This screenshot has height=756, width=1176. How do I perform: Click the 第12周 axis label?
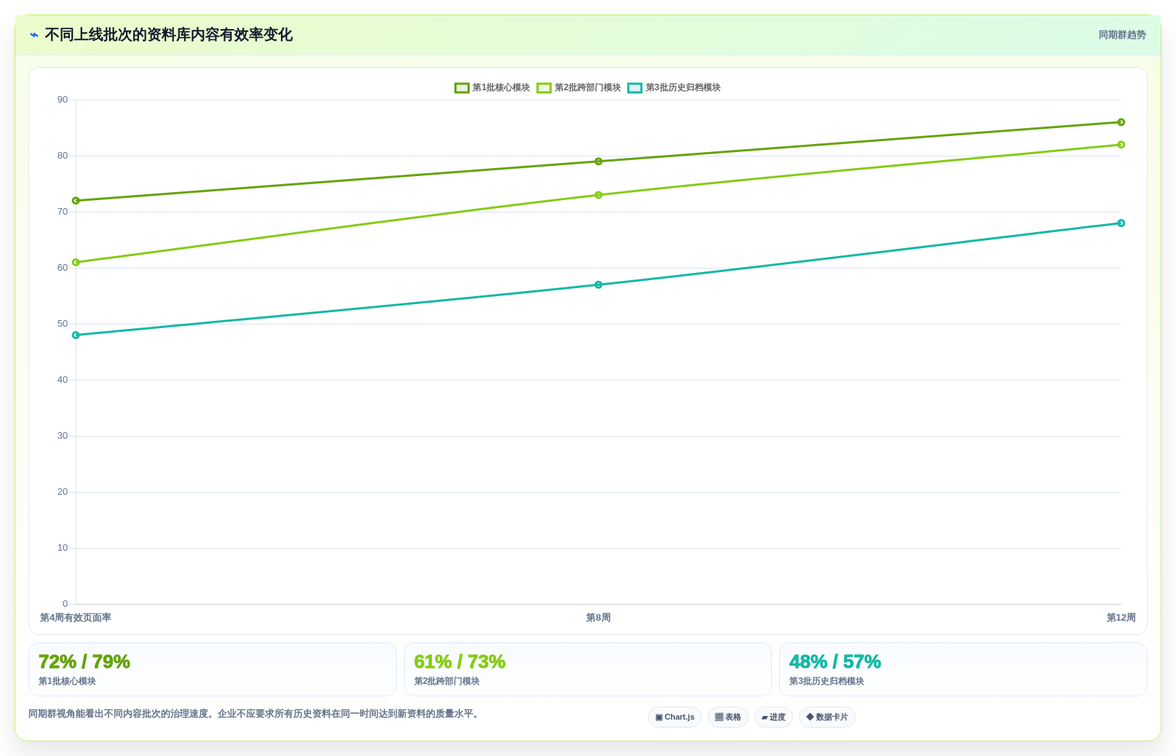[x=1121, y=618]
